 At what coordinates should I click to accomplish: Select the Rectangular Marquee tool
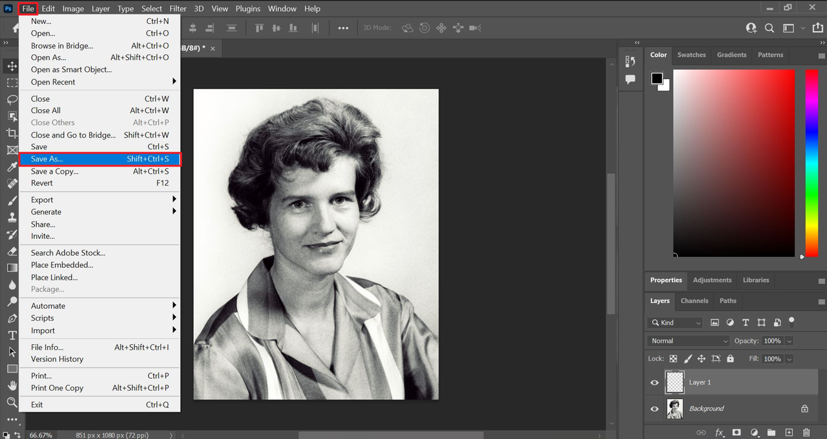click(12, 83)
